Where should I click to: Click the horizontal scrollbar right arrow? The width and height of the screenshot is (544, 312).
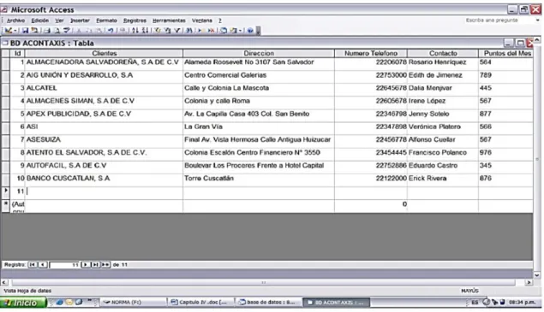[x=529, y=283]
